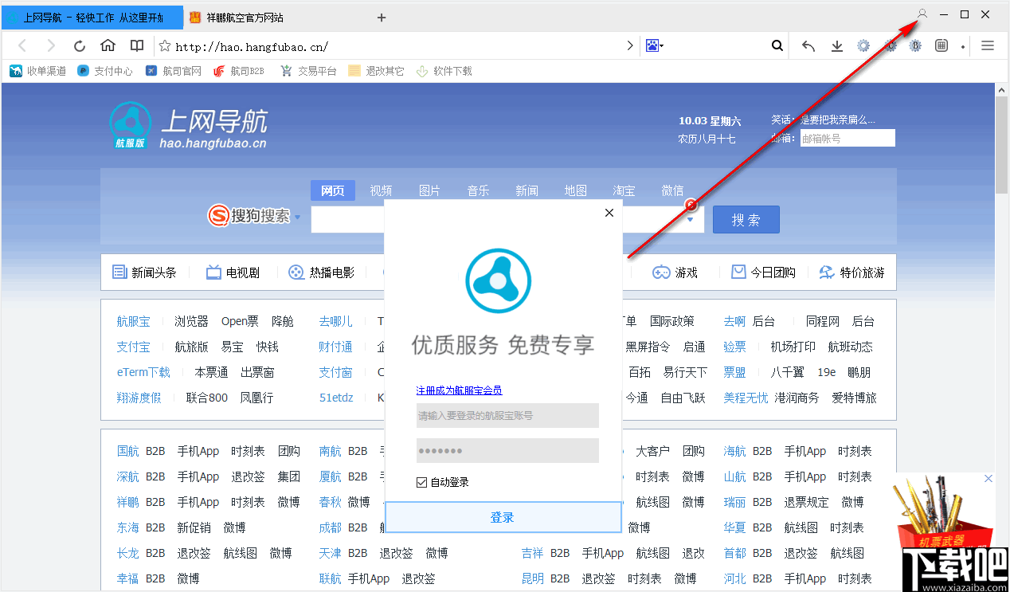
Task: Click the 登录 button in the dialog
Action: click(502, 516)
